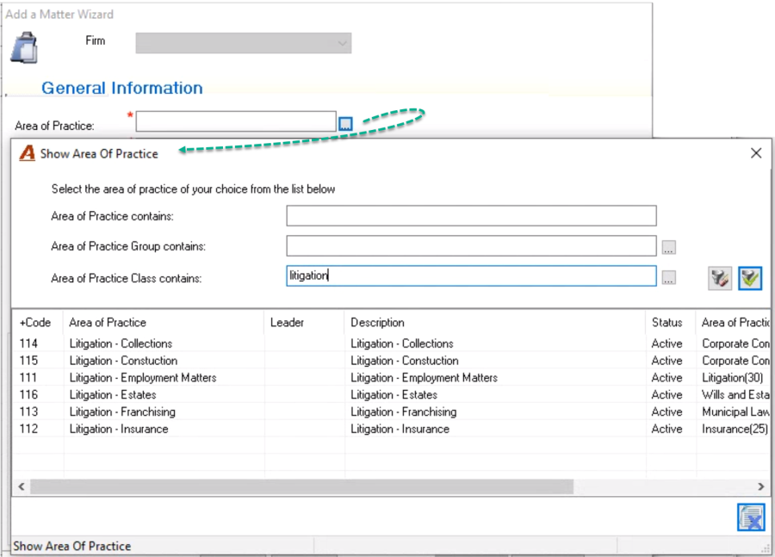
Task: Click the cancel icon at dialog bottom
Action: (751, 517)
